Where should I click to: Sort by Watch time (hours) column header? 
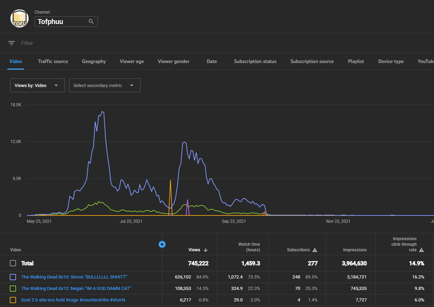tap(249, 247)
